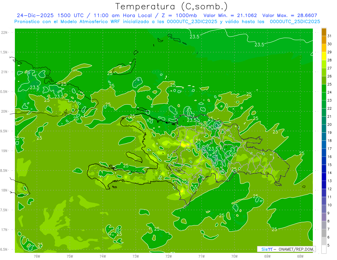Screen dimensions: 337x260
Task: Click the '22N' latitude axis label
Action: (x=4, y=33)
